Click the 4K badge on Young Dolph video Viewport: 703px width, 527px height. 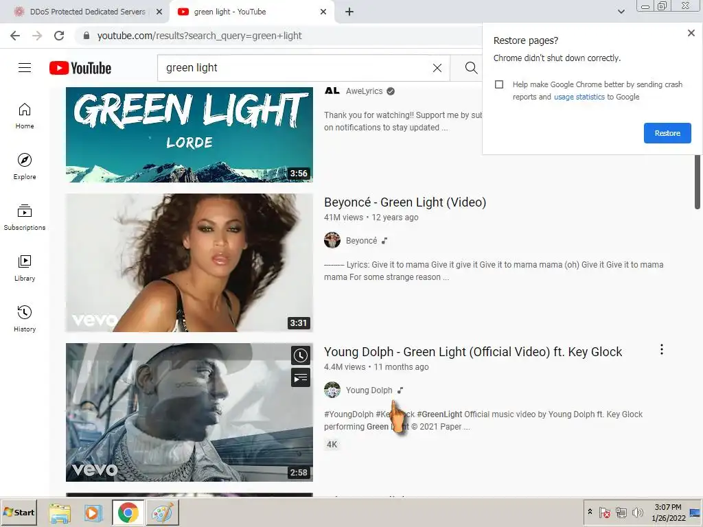click(332, 445)
